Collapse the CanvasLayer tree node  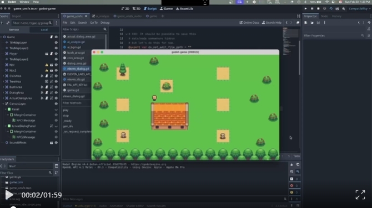(3, 104)
